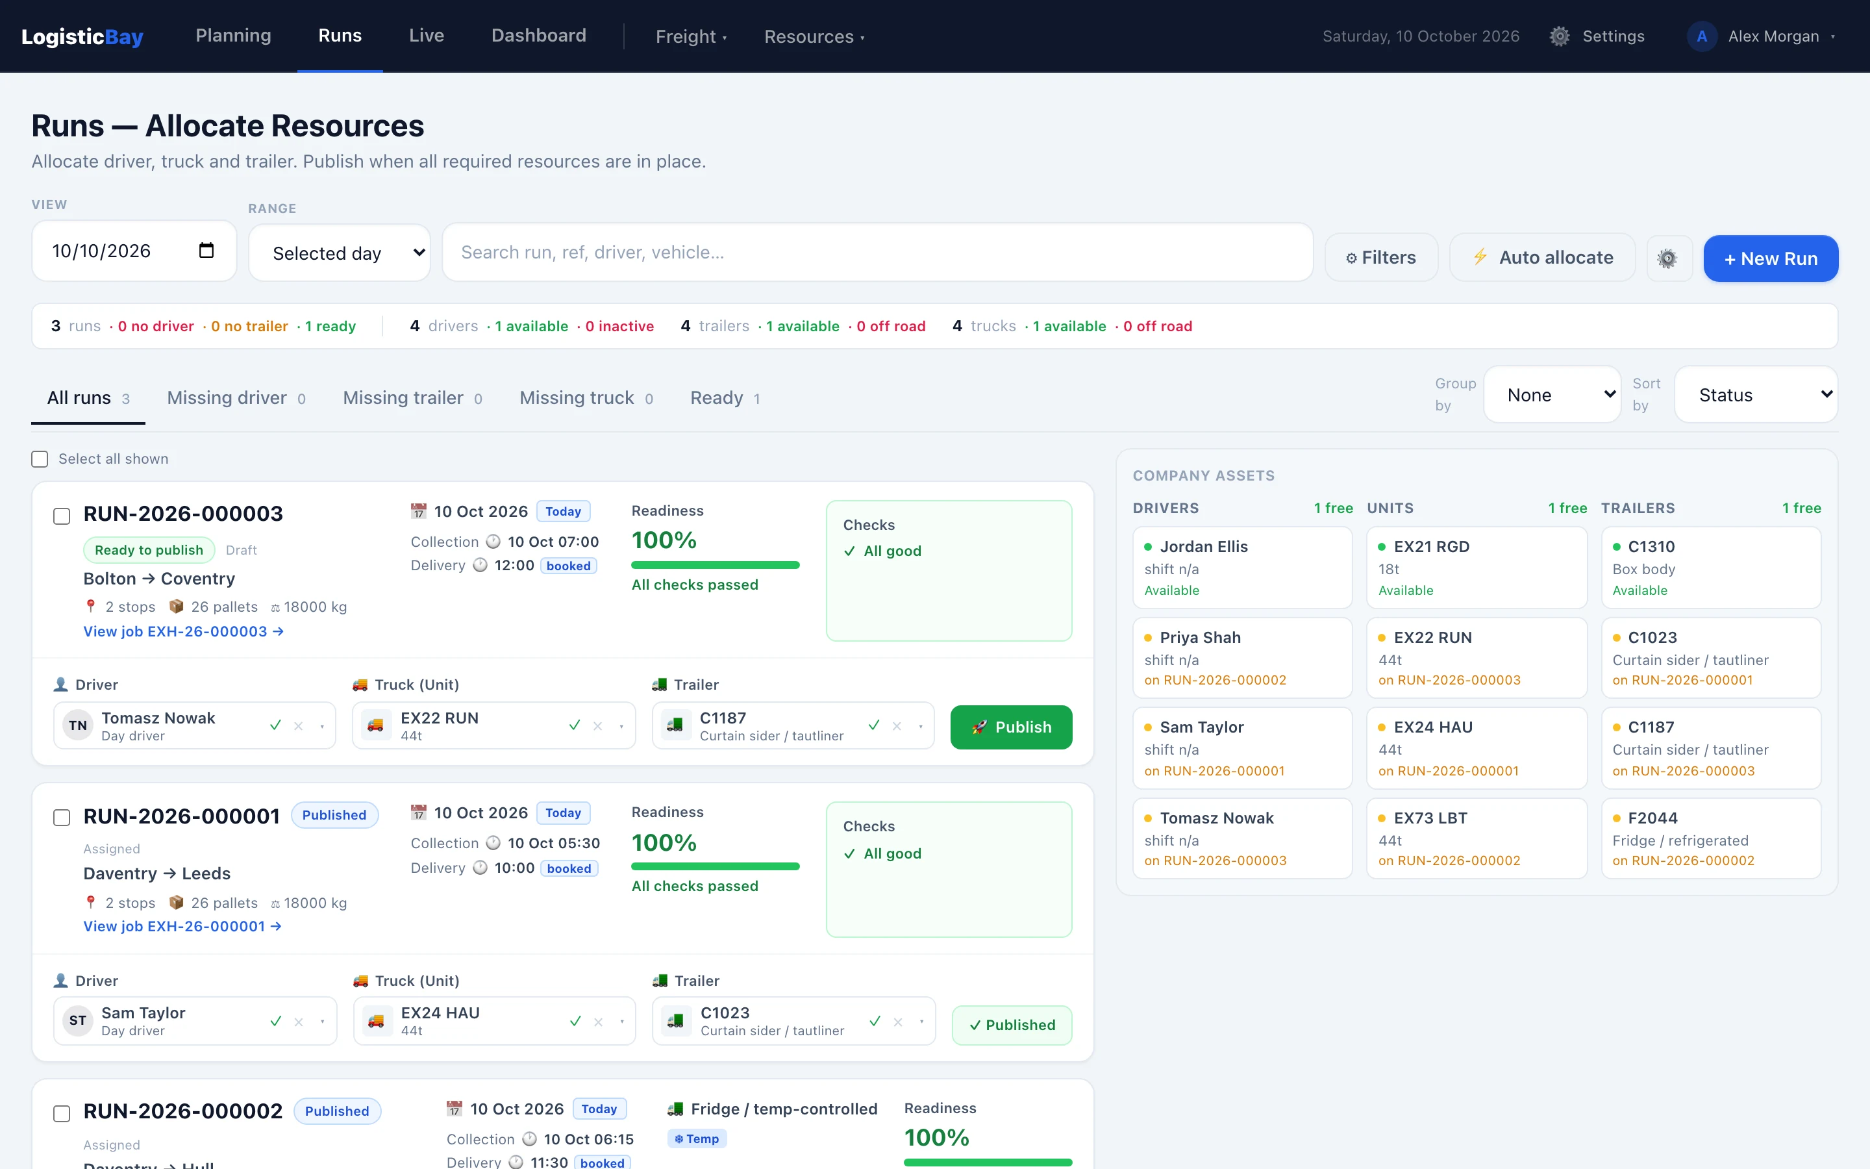This screenshot has width=1870, height=1169.
Task: Click the readiness progress bar of RUN-2026-000001
Action: [715, 867]
